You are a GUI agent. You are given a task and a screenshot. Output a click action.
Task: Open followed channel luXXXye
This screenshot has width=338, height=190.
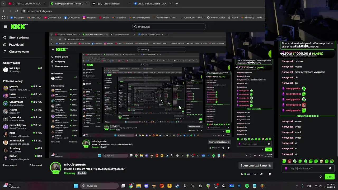click(22, 70)
